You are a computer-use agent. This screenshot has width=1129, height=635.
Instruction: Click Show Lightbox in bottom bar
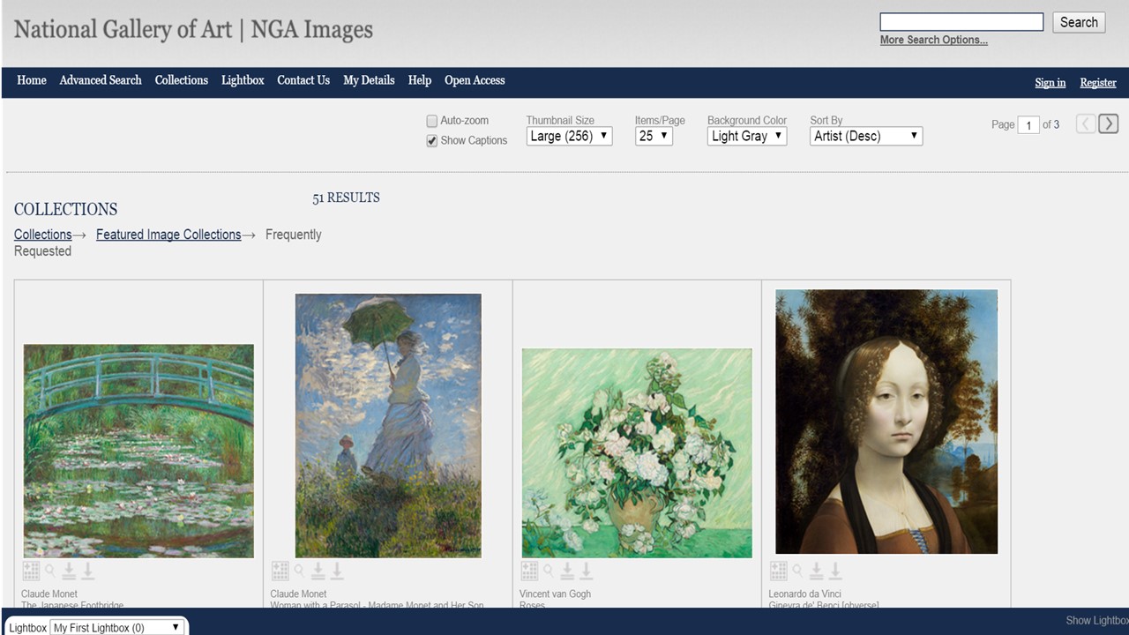click(1097, 620)
